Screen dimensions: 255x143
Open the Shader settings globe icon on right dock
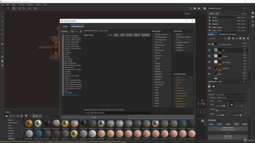253,17
